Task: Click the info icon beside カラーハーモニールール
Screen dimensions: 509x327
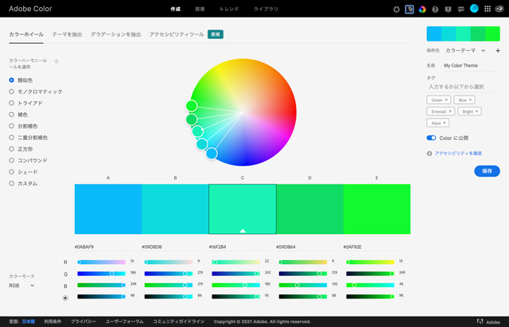Action: (56, 61)
